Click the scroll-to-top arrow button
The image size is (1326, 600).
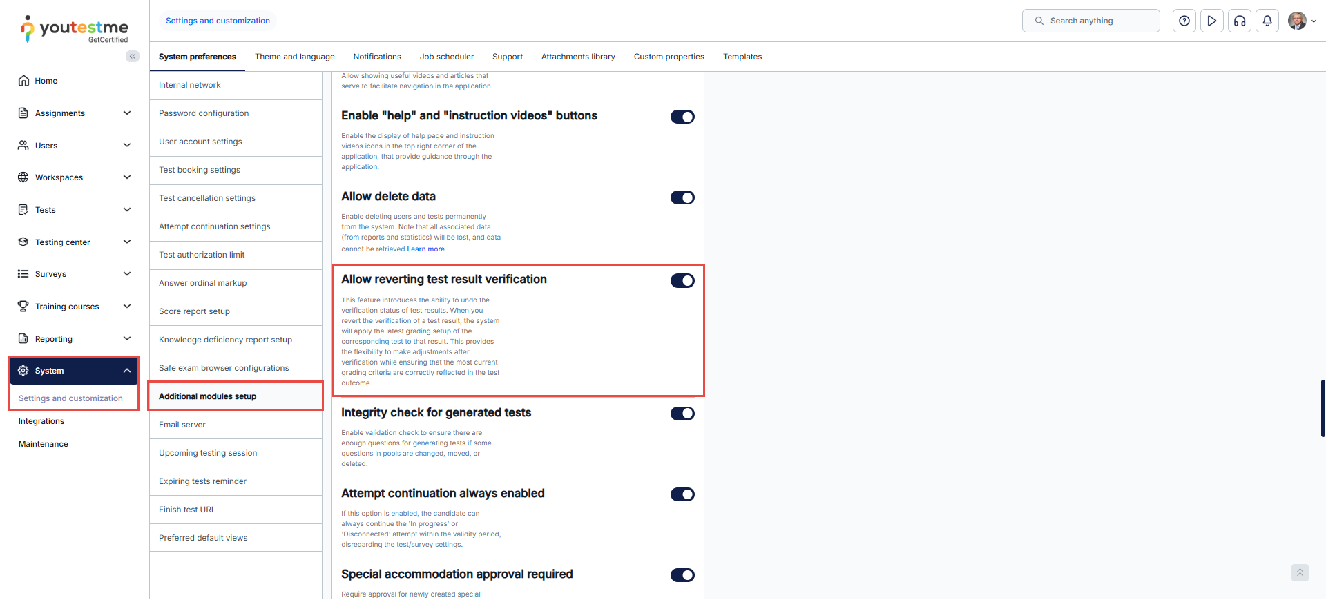tap(1299, 572)
